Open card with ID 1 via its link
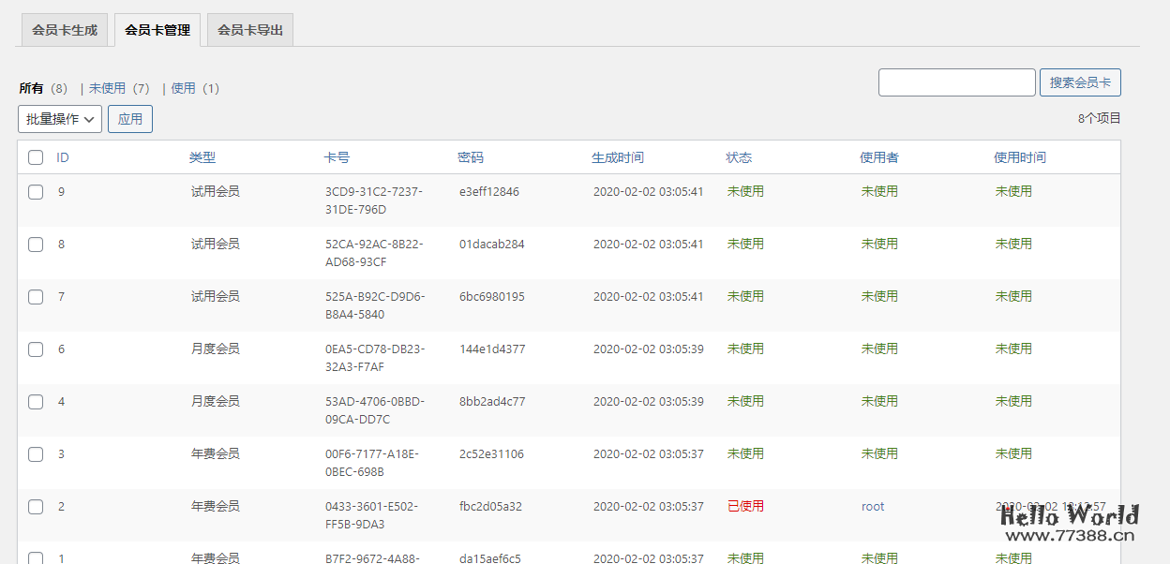 (x=60, y=558)
